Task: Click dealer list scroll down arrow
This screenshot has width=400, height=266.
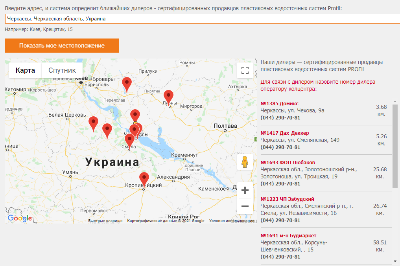Action: click(395, 261)
